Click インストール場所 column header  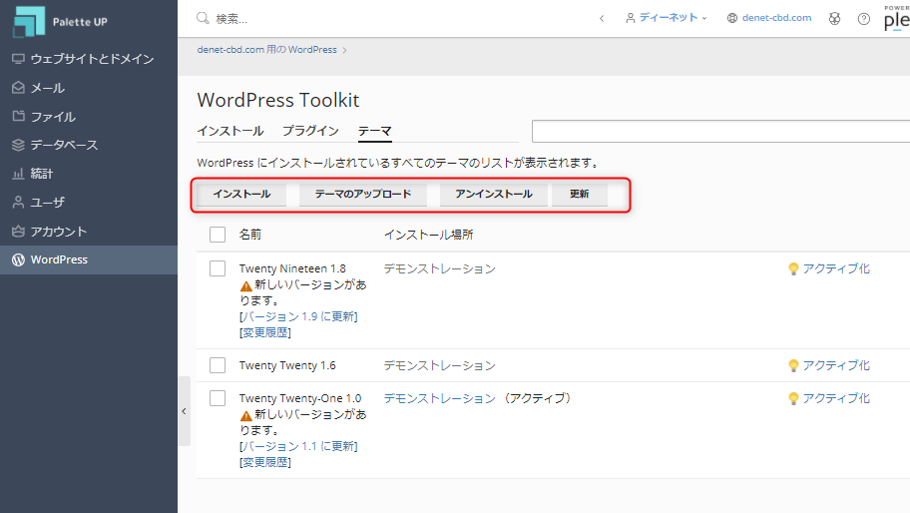429,235
